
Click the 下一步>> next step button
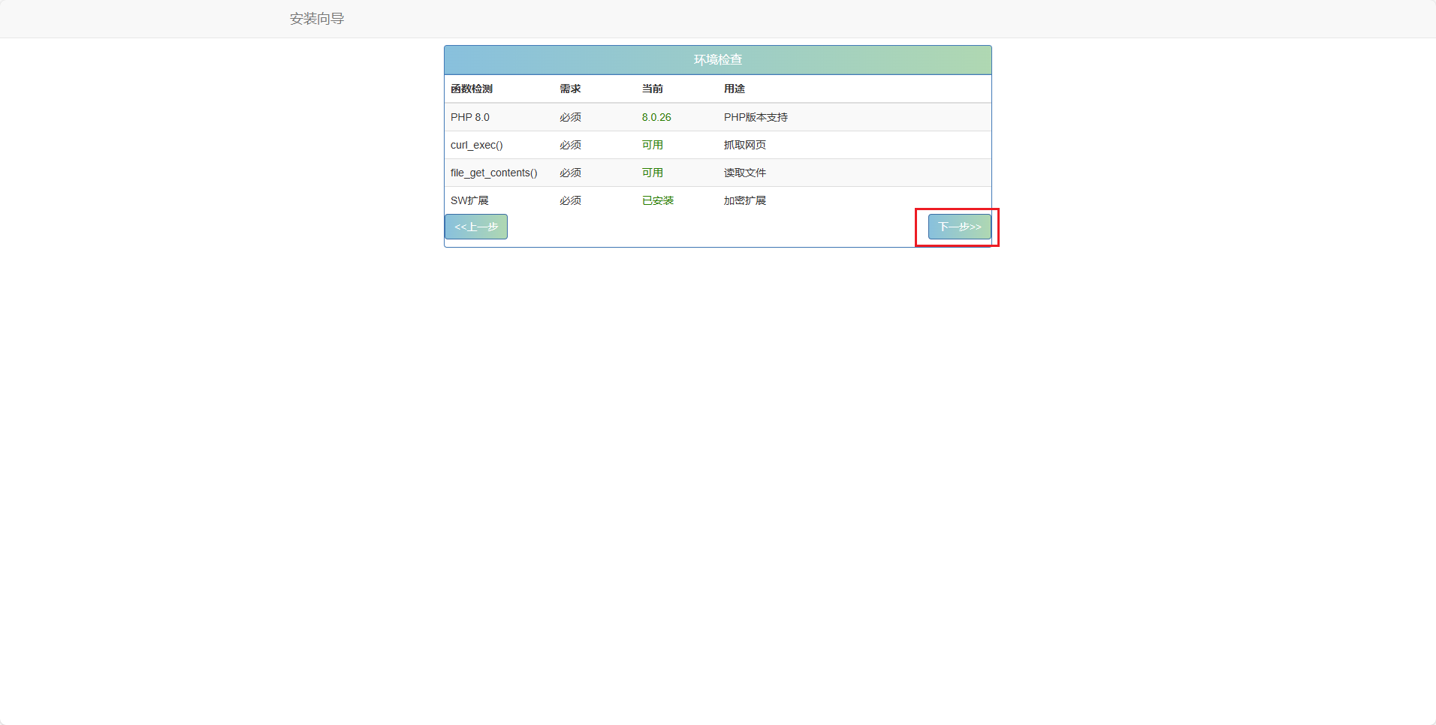[x=959, y=227]
